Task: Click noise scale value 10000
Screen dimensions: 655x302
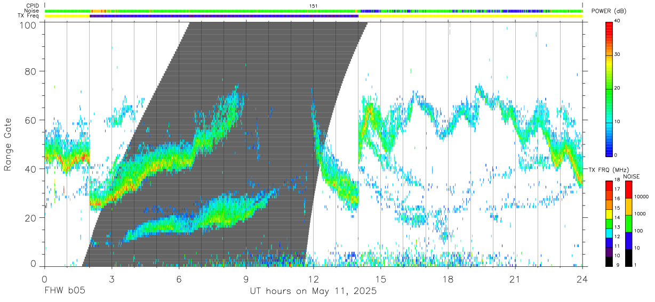Action: click(x=641, y=197)
